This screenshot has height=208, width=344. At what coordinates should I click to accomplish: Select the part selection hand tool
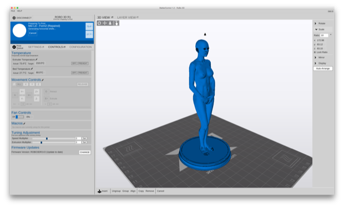coord(117,23)
